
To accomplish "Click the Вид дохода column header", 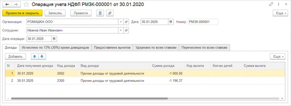I will point(114,66).
